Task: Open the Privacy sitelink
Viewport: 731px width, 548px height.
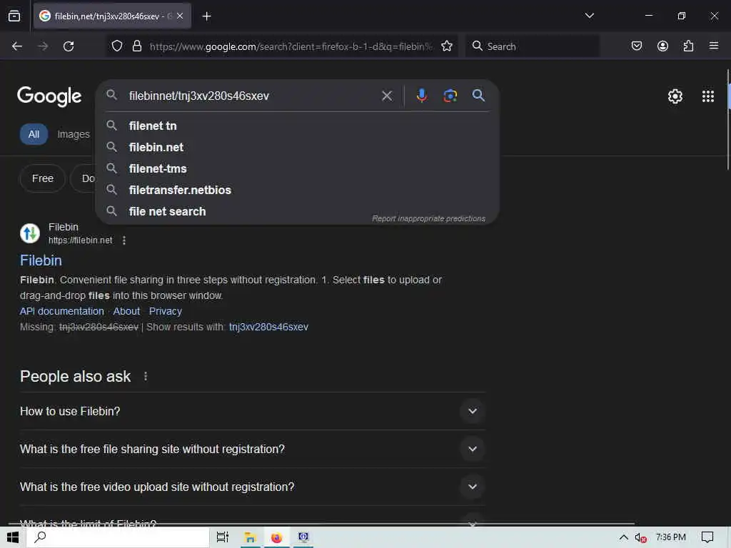Action: pyautogui.click(x=166, y=311)
